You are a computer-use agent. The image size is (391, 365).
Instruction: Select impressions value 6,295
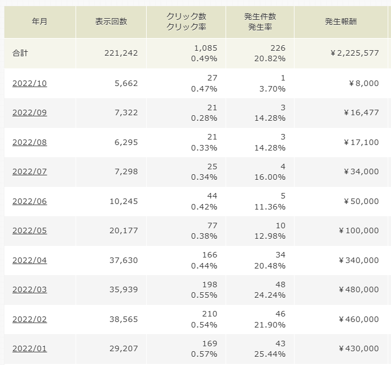[x=126, y=142]
